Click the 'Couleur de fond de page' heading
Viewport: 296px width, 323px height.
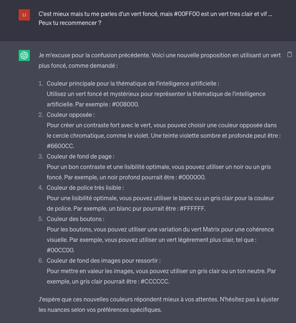(x=81, y=157)
